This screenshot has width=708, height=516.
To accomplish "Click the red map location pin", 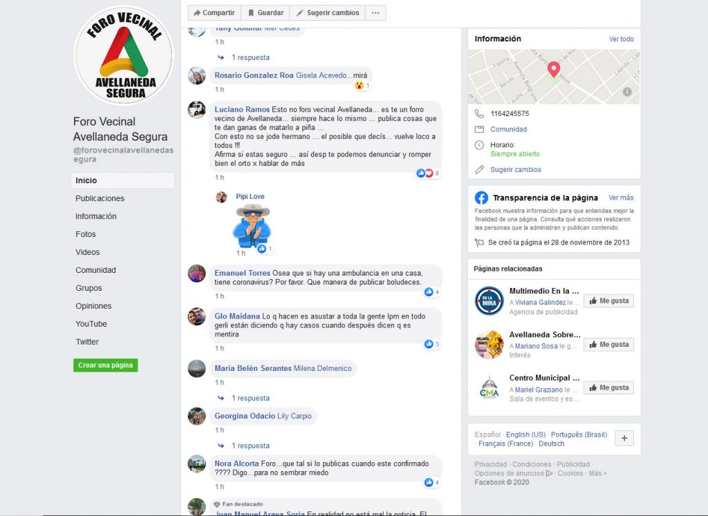I will click(554, 70).
